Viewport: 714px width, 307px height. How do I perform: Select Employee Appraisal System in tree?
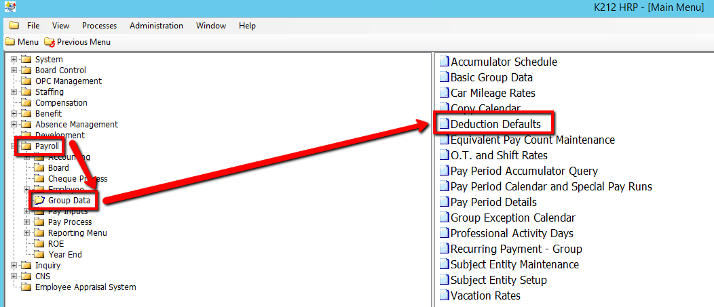click(86, 287)
